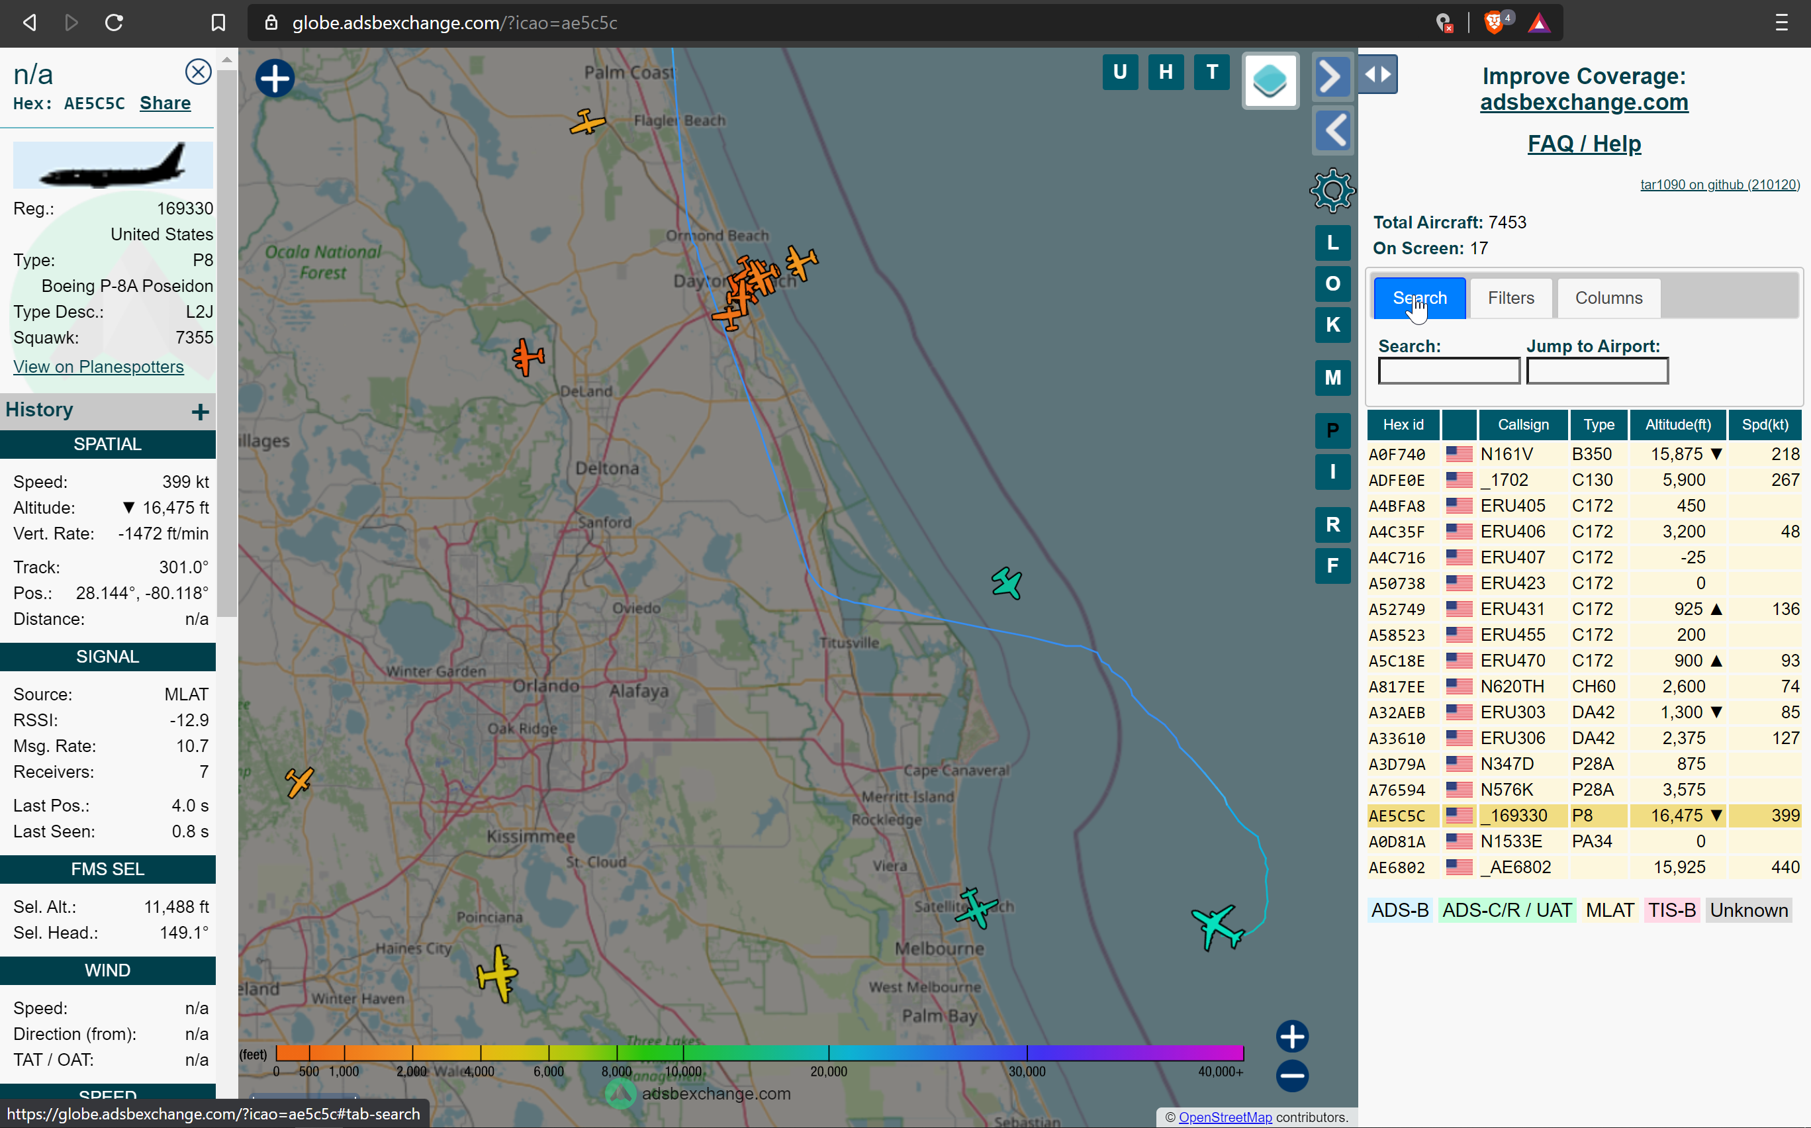
Task: Click the right chevron sidebar button
Action: [x=1332, y=76]
